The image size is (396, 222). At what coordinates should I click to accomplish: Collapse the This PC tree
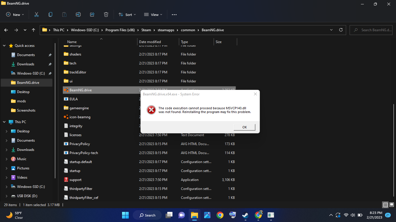4,122
